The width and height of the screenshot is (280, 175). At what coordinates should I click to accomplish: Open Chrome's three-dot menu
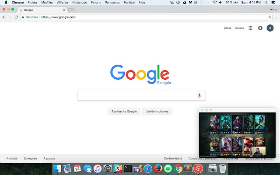click(276, 17)
